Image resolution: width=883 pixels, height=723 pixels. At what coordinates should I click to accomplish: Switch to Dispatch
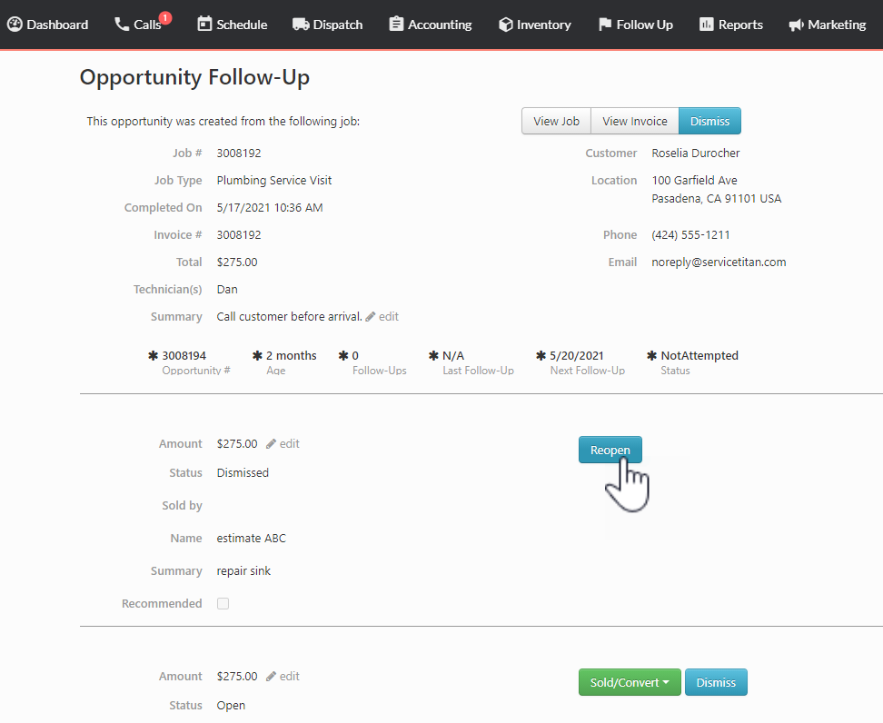click(x=328, y=25)
